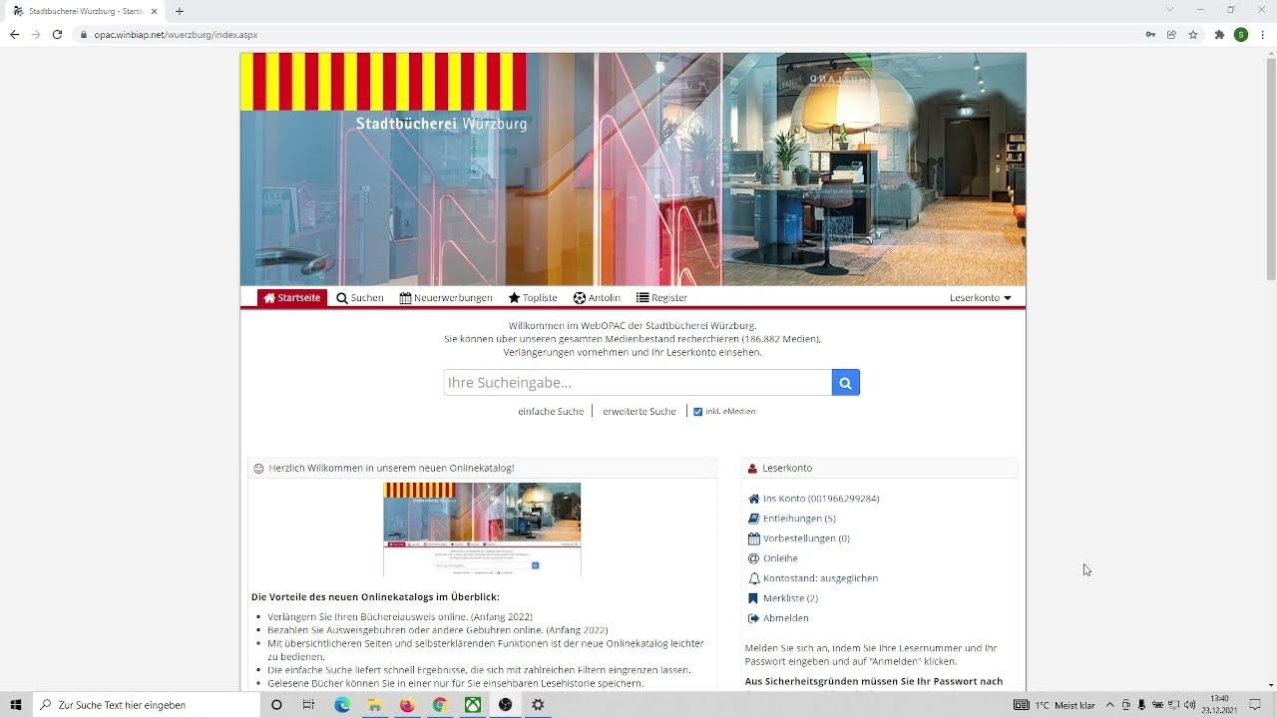Click the bell icon beside Kontostand
The height and width of the screenshot is (718, 1277).
(x=753, y=578)
